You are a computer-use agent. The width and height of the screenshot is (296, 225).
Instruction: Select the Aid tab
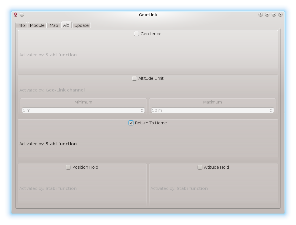click(66, 25)
